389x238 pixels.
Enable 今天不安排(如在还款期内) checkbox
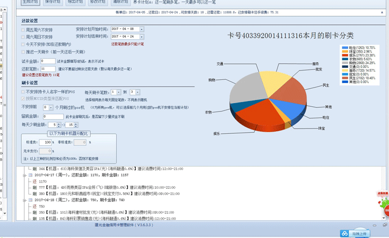click(23, 45)
